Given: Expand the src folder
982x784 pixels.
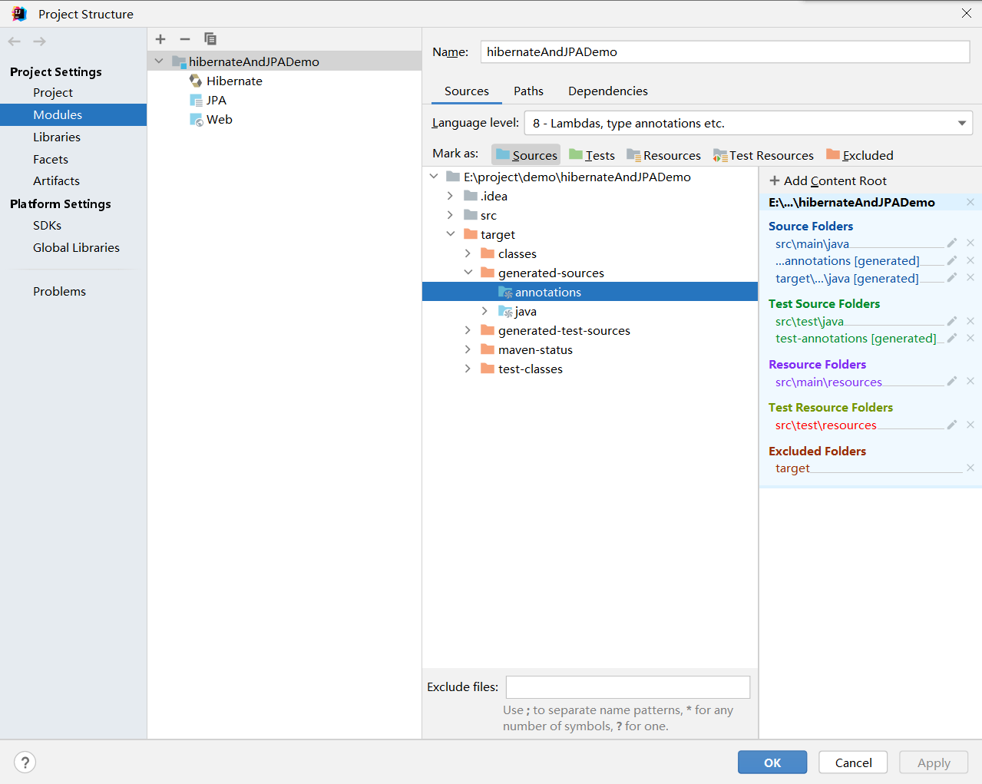Looking at the screenshot, I should point(451,215).
